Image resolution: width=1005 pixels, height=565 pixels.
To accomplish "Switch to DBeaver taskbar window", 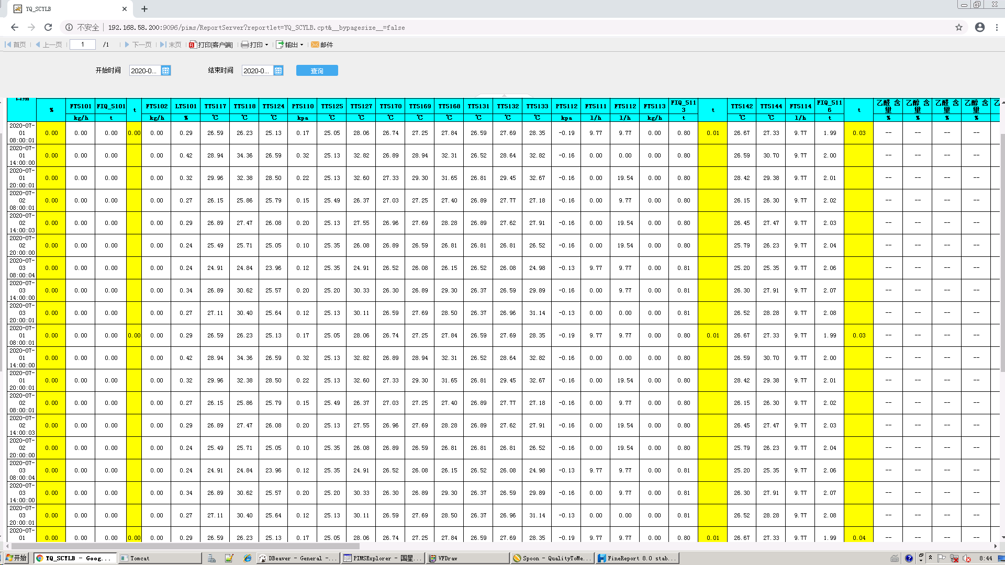I will pyautogui.click(x=298, y=558).
